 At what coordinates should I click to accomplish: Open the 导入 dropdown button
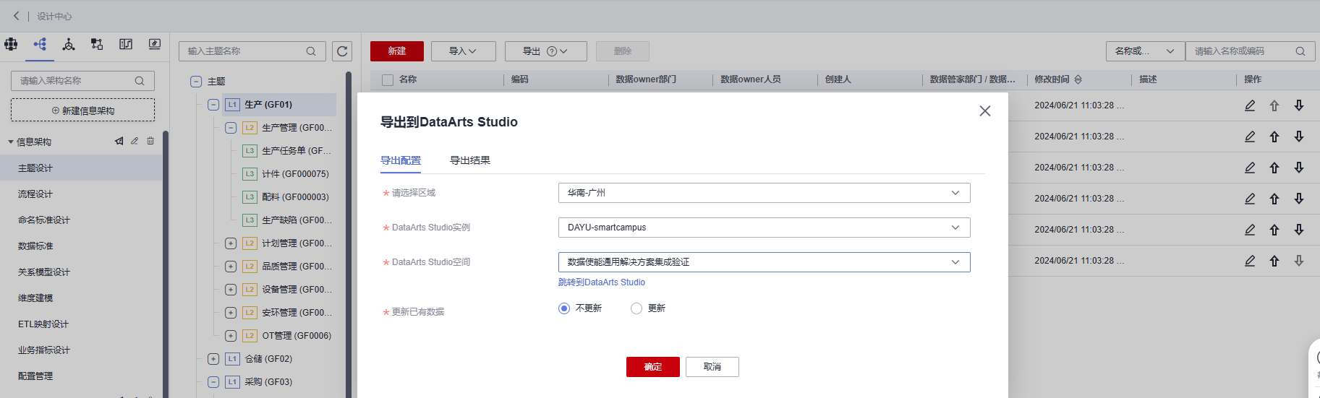pyautogui.click(x=463, y=51)
